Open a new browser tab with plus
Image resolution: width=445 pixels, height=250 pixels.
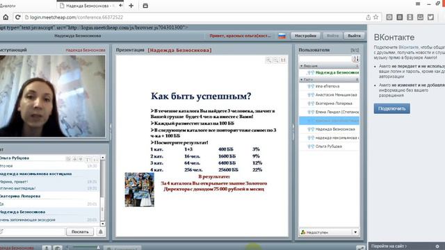pyautogui.click(x=131, y=6)
